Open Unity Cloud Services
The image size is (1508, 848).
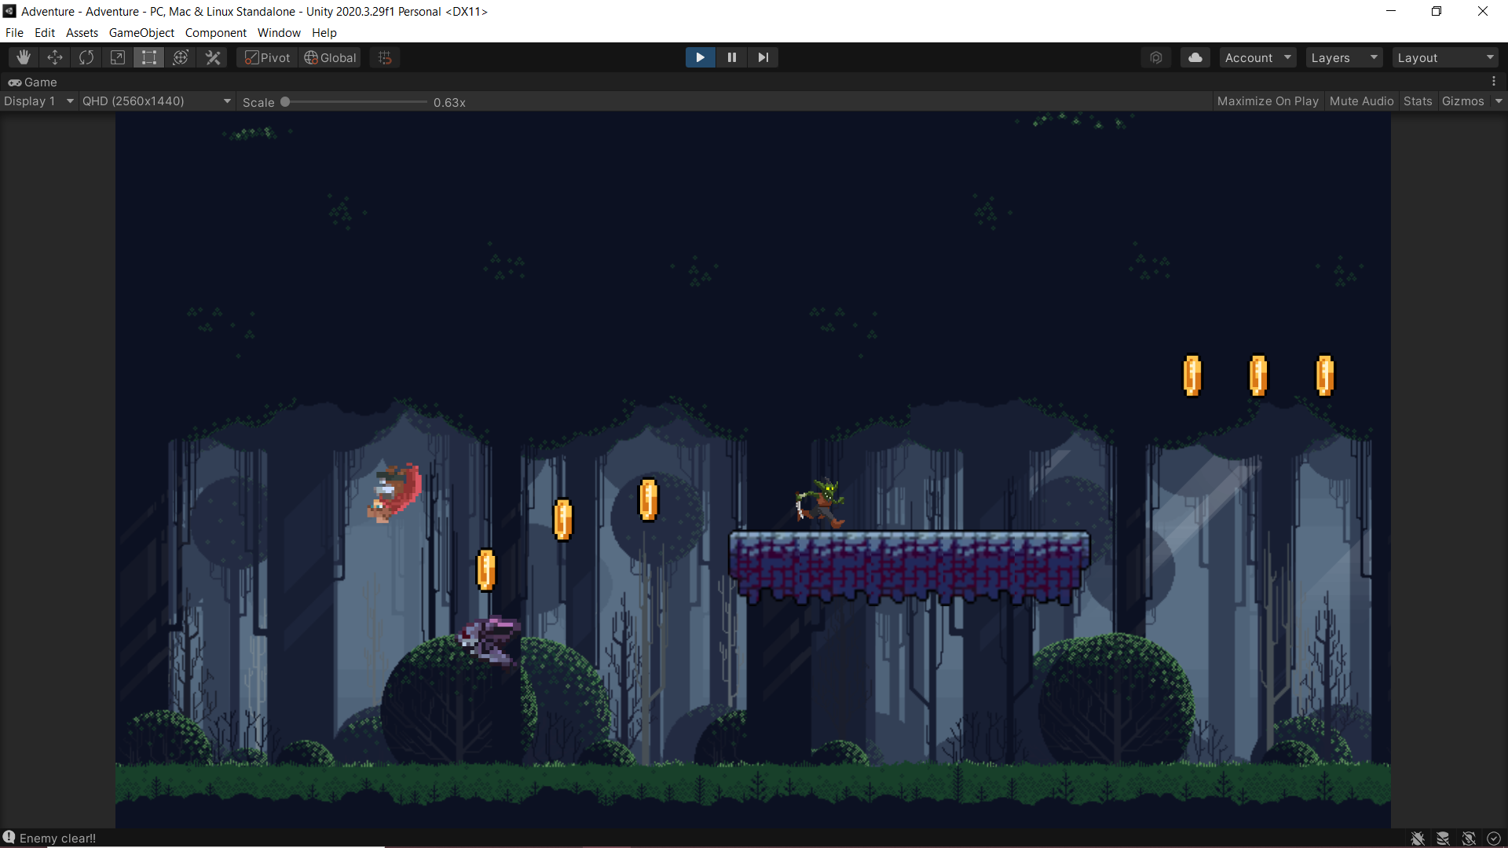[x=1195, y=57]
